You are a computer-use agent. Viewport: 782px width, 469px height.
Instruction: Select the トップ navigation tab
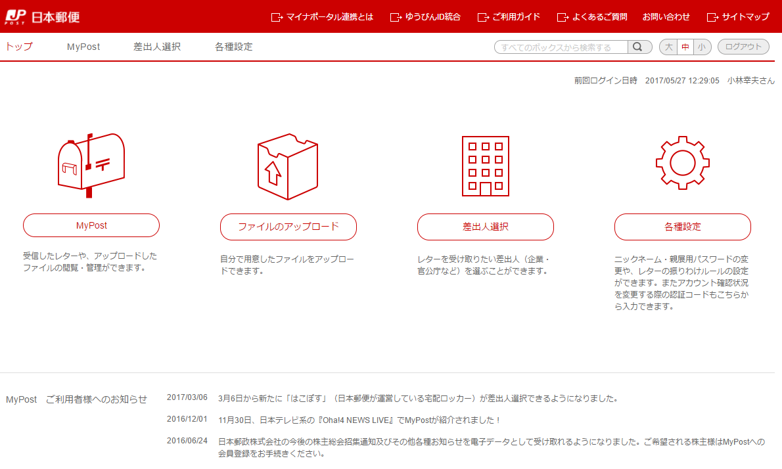click(x=19, y=47)
